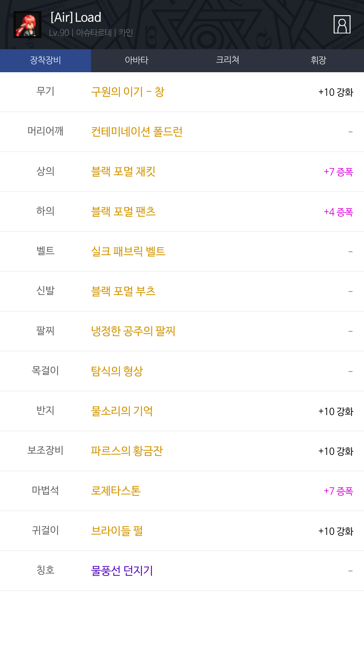364x648 pixels.
Task: Open the 탐식의 형상 necklace
Action: coord(117,371)
